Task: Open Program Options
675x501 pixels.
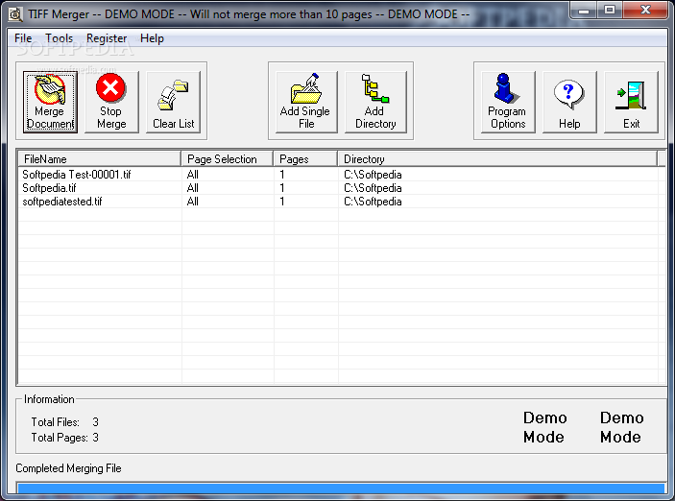Action: (508, 102)
